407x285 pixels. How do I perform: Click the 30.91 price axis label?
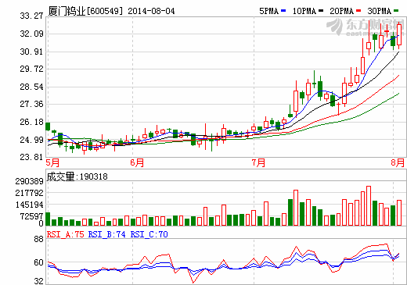[31, 52]
